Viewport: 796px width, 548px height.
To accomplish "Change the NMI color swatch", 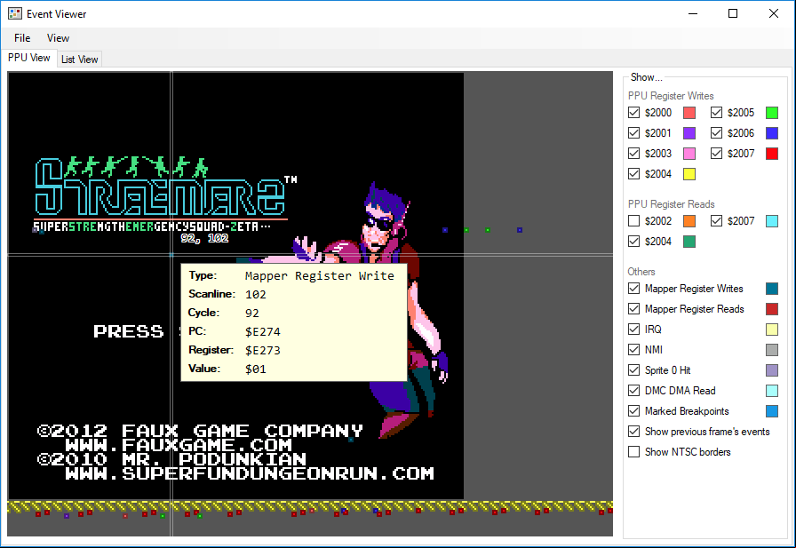I will pyautogui.click(x=772, y=350).
